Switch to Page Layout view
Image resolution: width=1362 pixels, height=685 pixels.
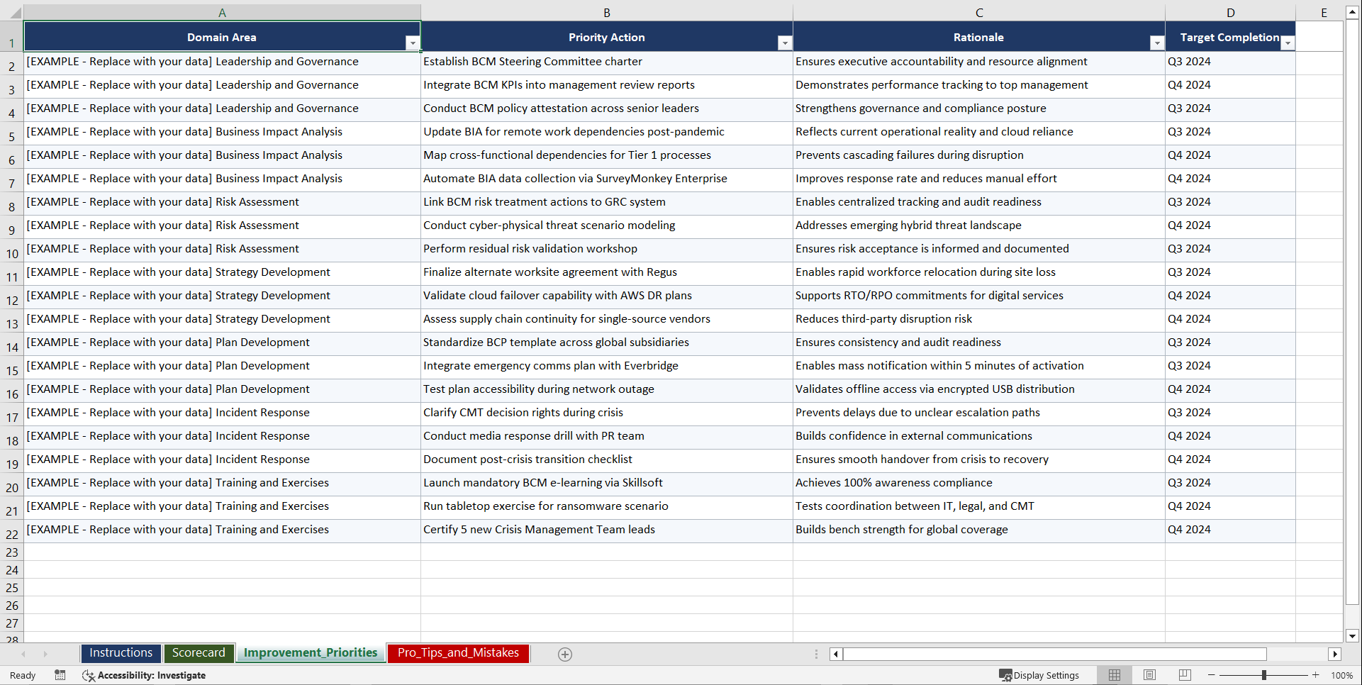click(1149, 675)
